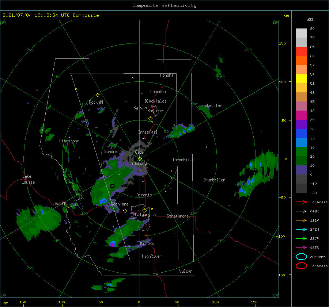Pick gray 70-65 dBZ swatch
329x307 pixels.
(x=301, y=42)
